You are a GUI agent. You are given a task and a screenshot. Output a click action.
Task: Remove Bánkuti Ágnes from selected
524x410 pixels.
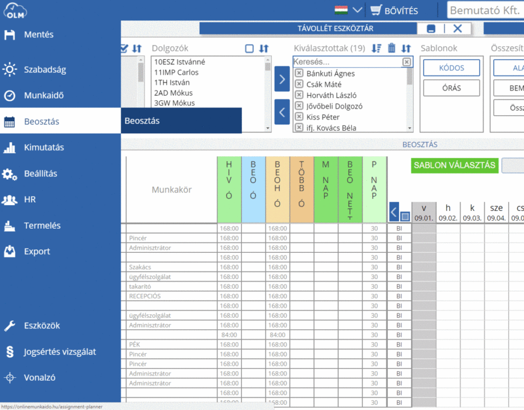[299, 73]
